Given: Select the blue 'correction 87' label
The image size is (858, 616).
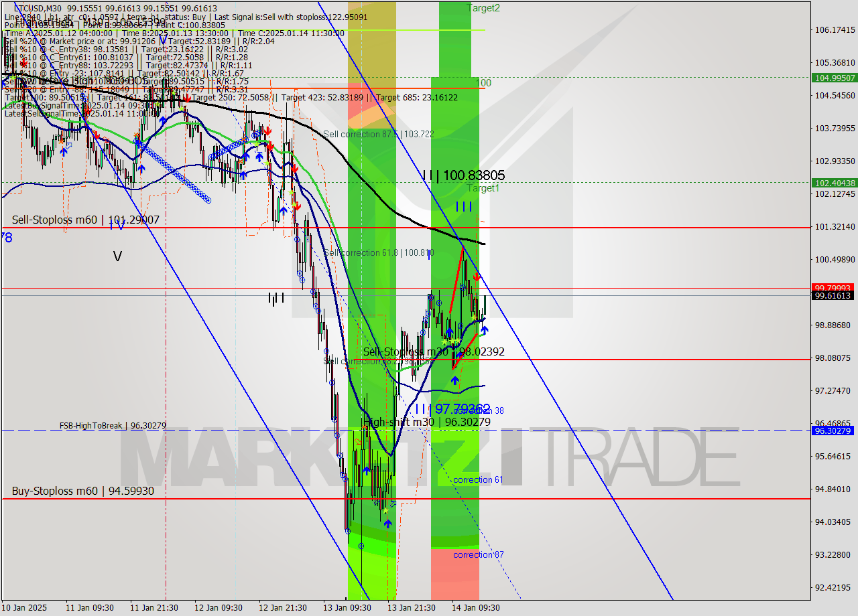Looking at the screenshot, I should pyautogui.click(x=478, y=554).
